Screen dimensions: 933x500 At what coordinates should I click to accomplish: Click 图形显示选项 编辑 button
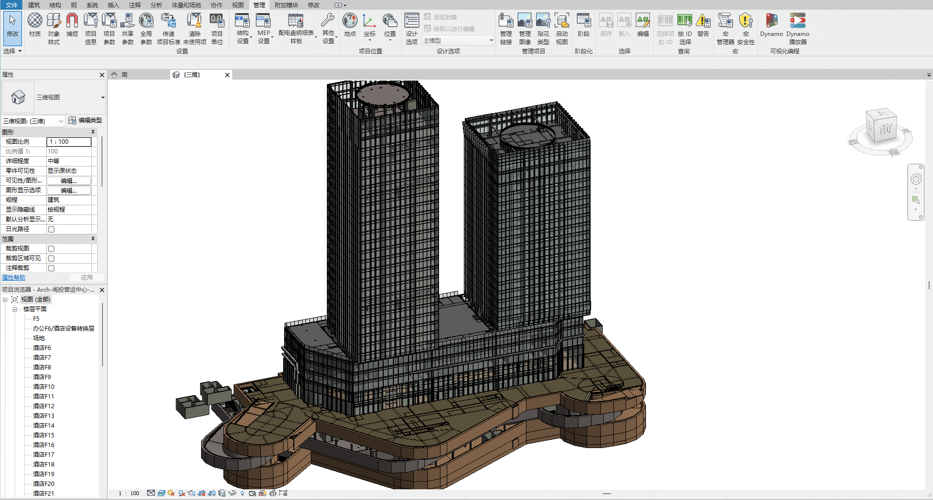[x=68, y=190]
